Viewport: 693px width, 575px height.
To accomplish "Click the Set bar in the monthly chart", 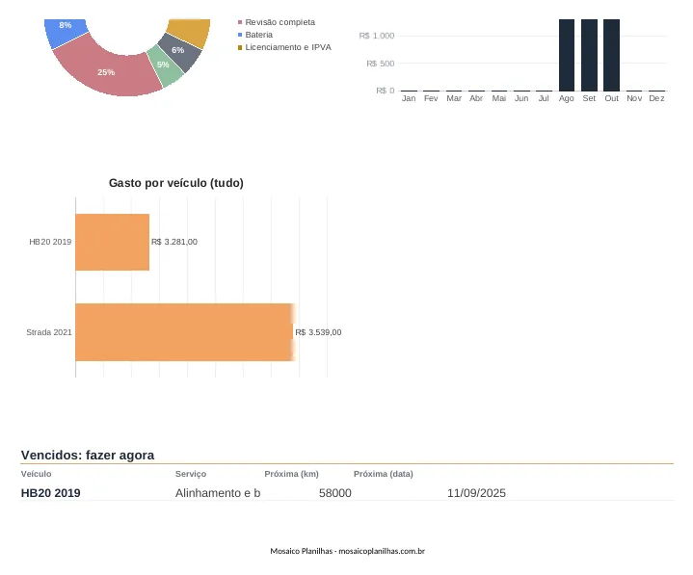I will pos(589,55).
